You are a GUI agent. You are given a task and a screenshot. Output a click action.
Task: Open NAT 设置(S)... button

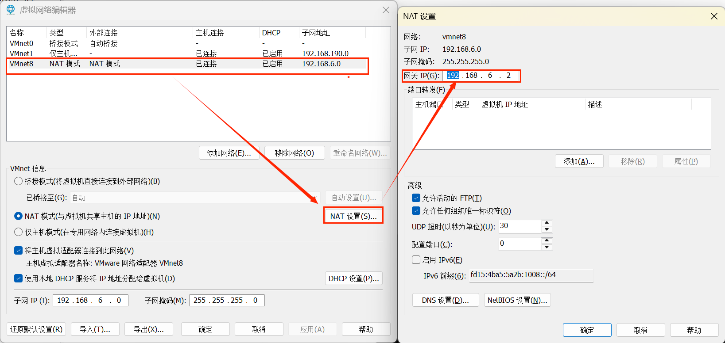(x=353, y=216)
